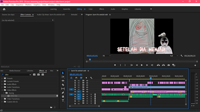Image resolution: width=200 pixels, height=112 pixels.
Task: Click the Mark In button
Action: (120, 65)
